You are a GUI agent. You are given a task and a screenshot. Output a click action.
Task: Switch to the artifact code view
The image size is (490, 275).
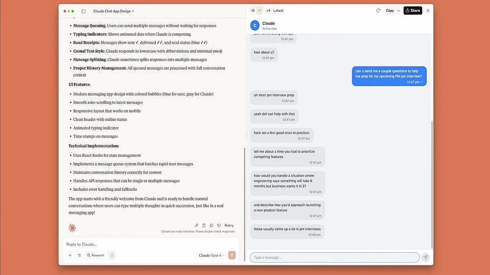coord(259,11)
